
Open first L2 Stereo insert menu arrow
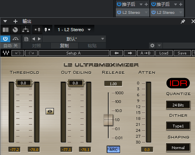tap(146, 12)
